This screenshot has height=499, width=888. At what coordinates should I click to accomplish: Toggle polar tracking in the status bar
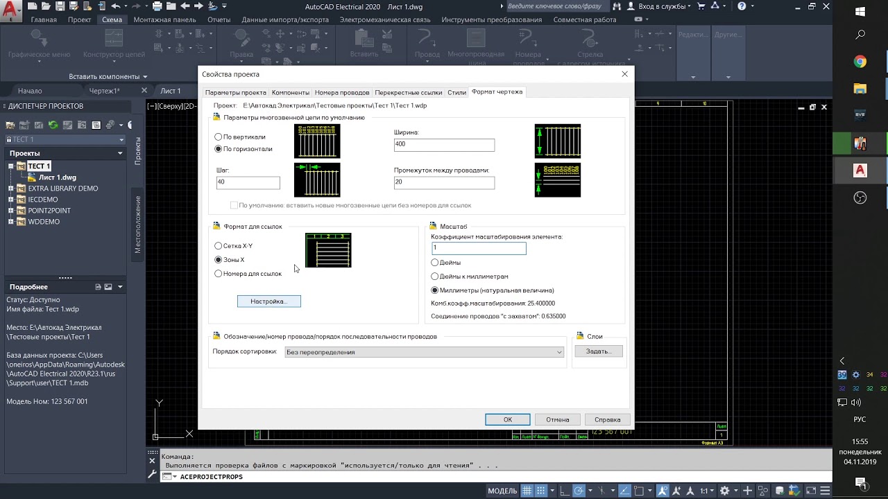pyautogui.click(x=579, y=491)
